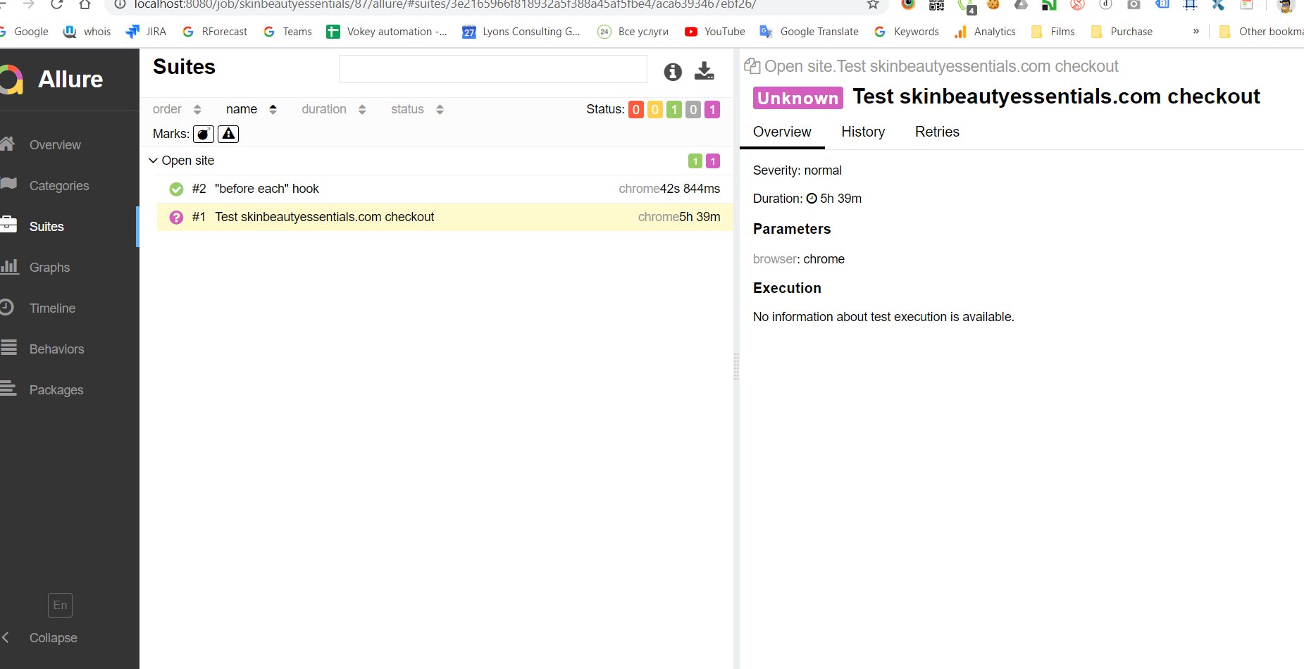Open the QR code extension

936,5
